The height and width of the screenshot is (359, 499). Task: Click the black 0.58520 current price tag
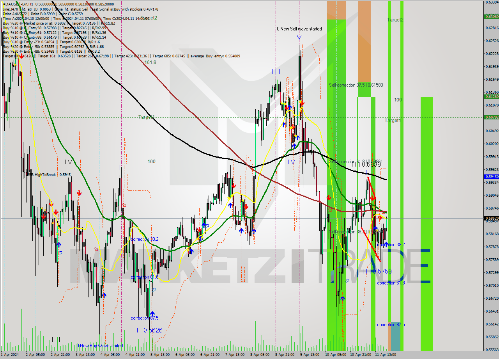pos(491,219)
